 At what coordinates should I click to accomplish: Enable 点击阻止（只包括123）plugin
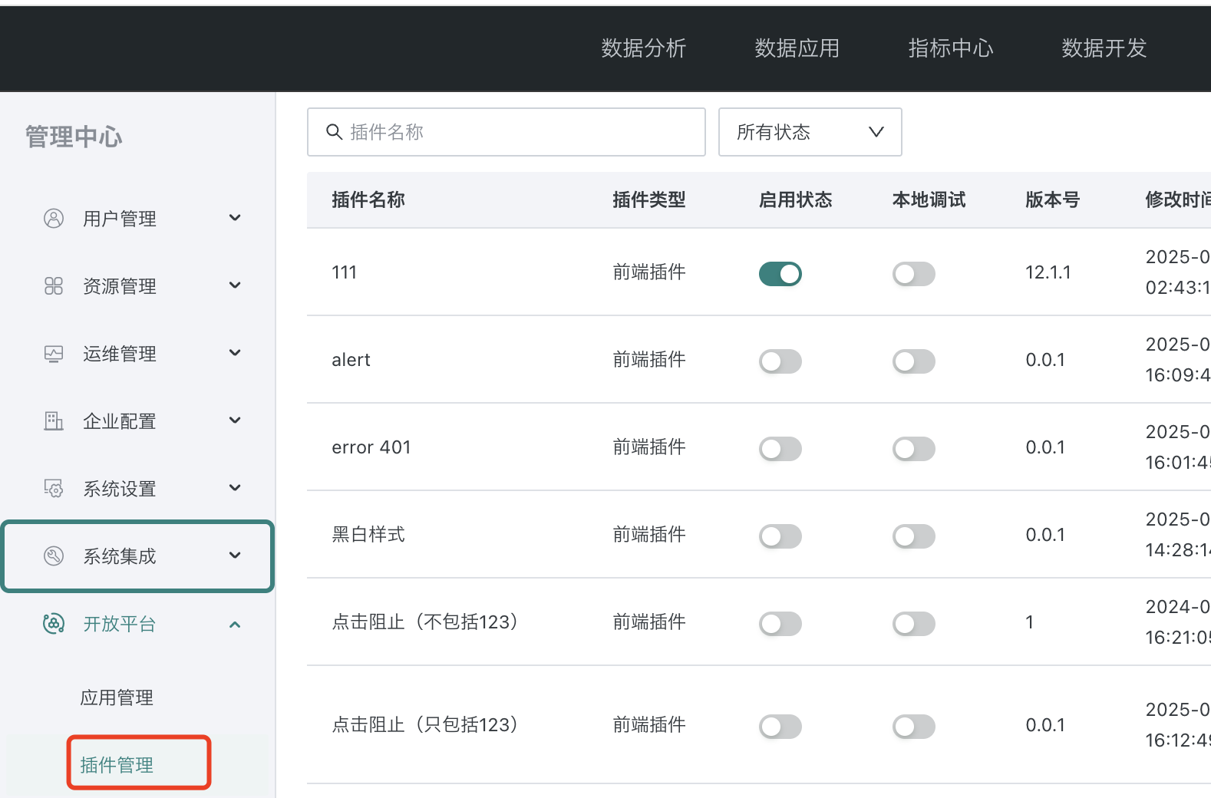(x=780, y=727)
